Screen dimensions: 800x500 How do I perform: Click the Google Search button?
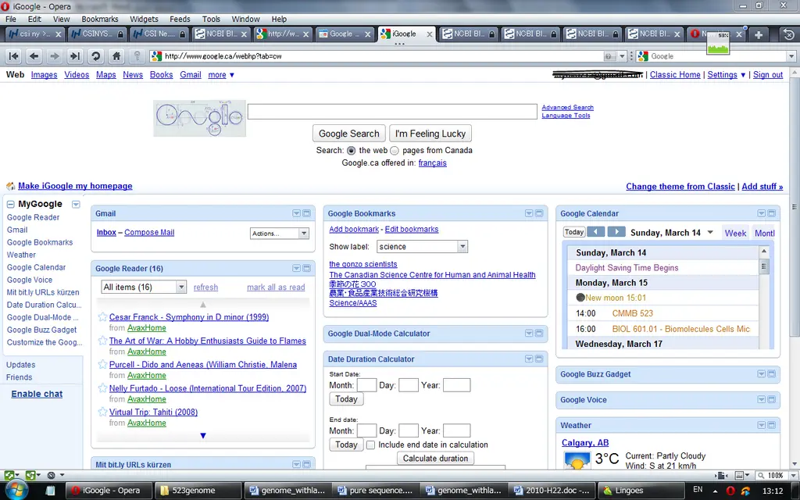(x=349, y=134)
